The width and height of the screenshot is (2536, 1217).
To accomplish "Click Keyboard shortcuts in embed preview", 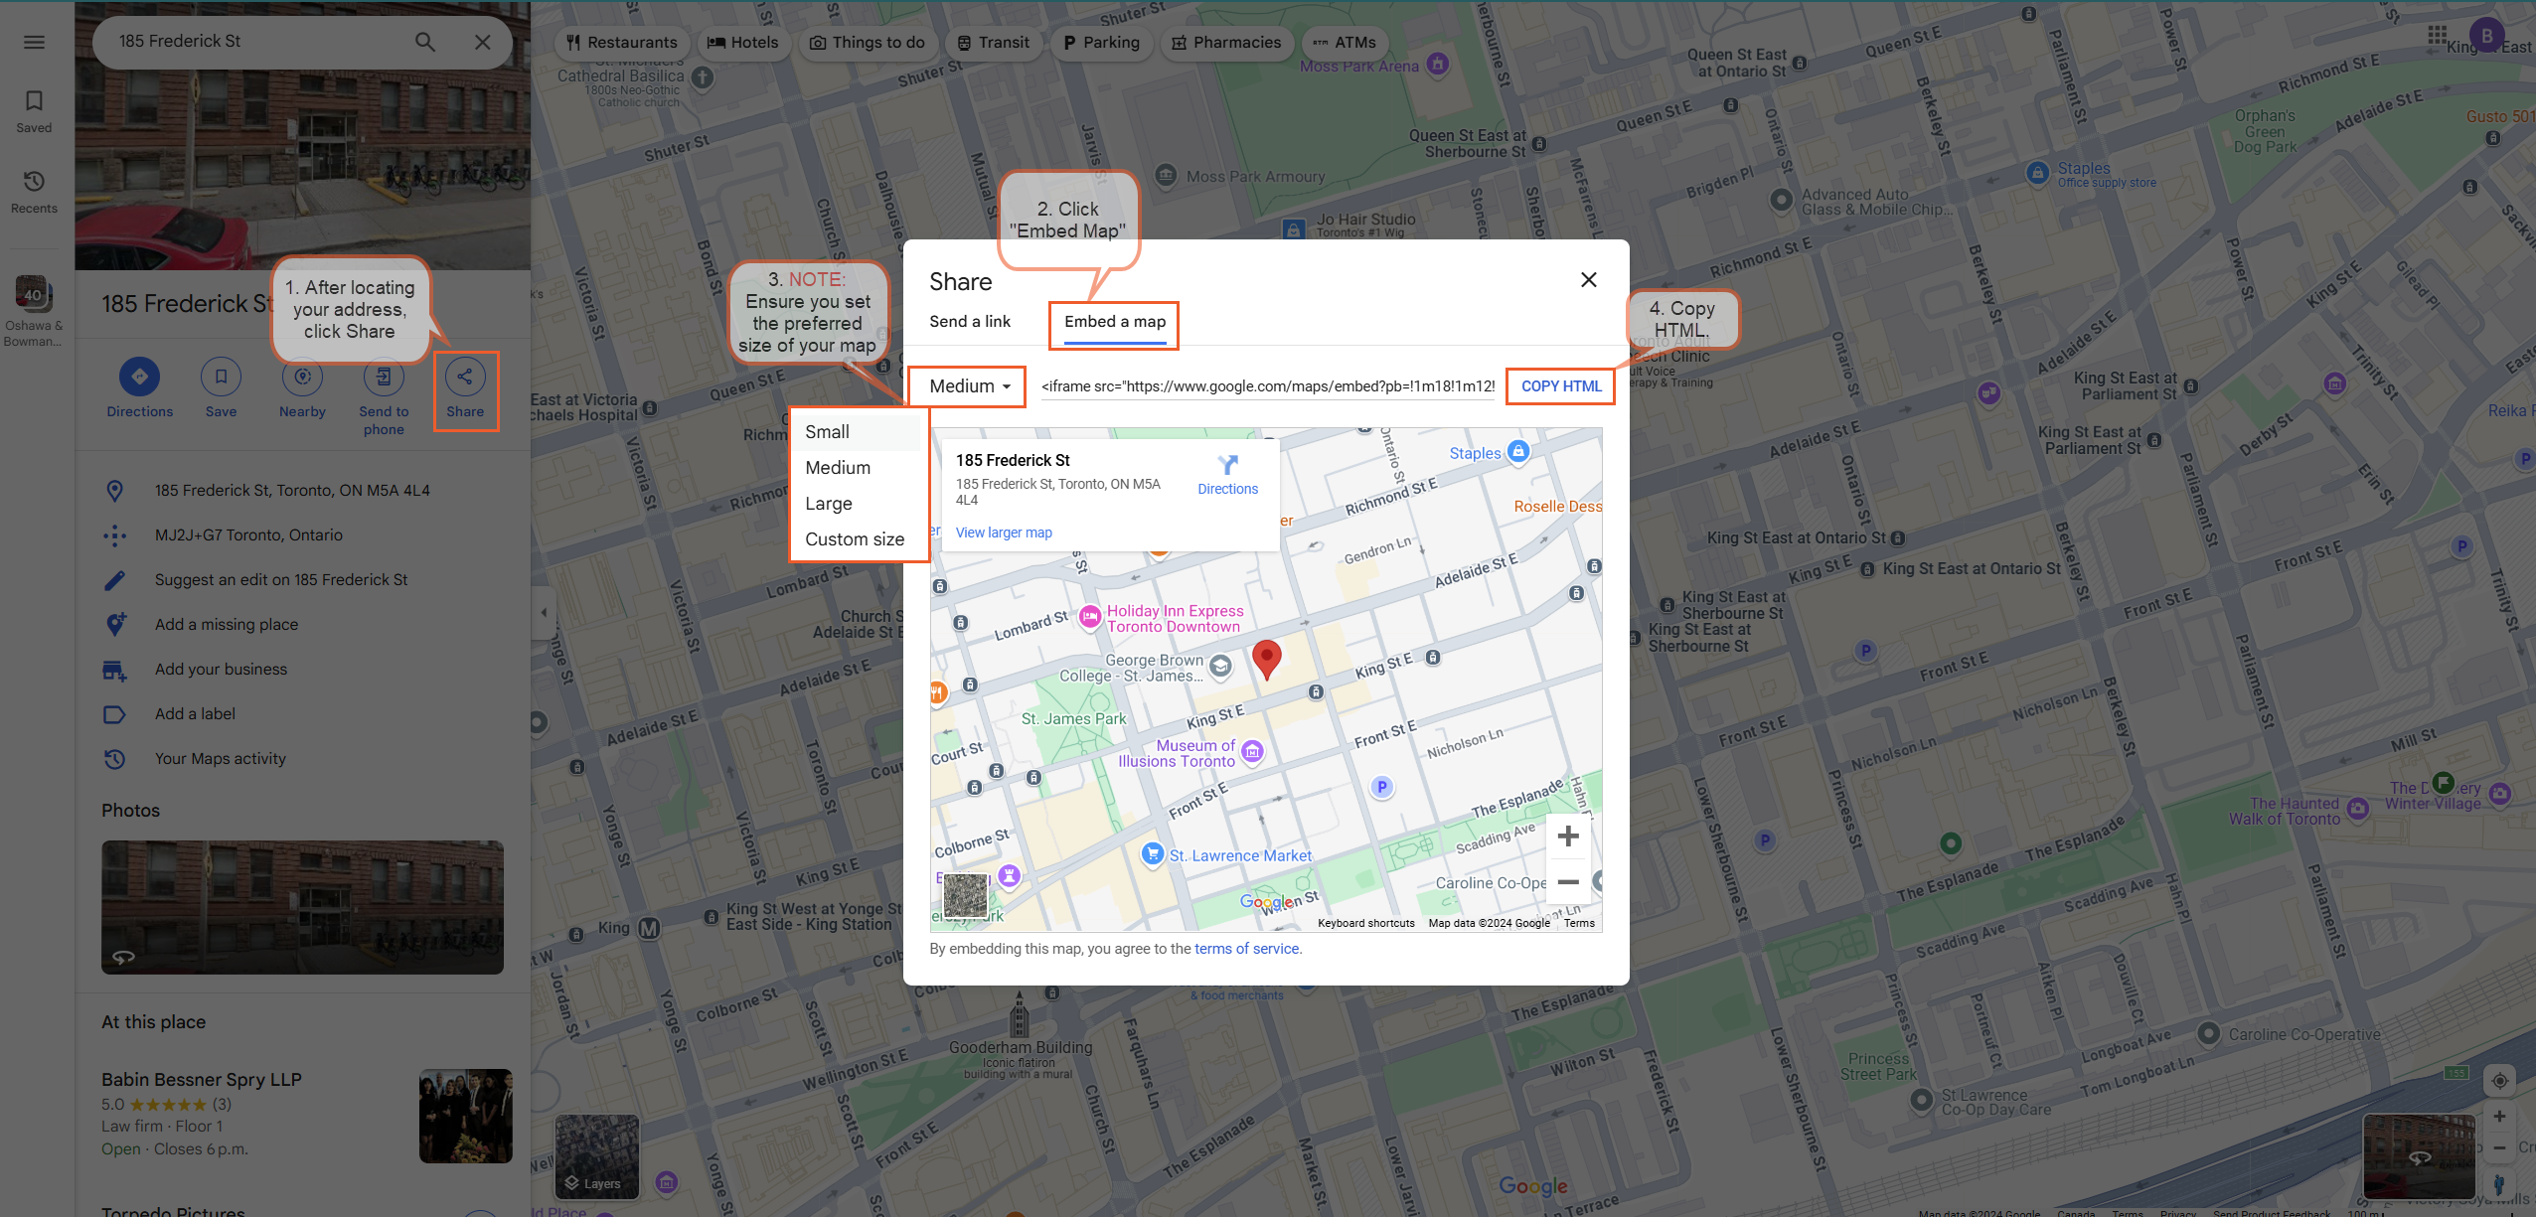I will pos(1366,923).
